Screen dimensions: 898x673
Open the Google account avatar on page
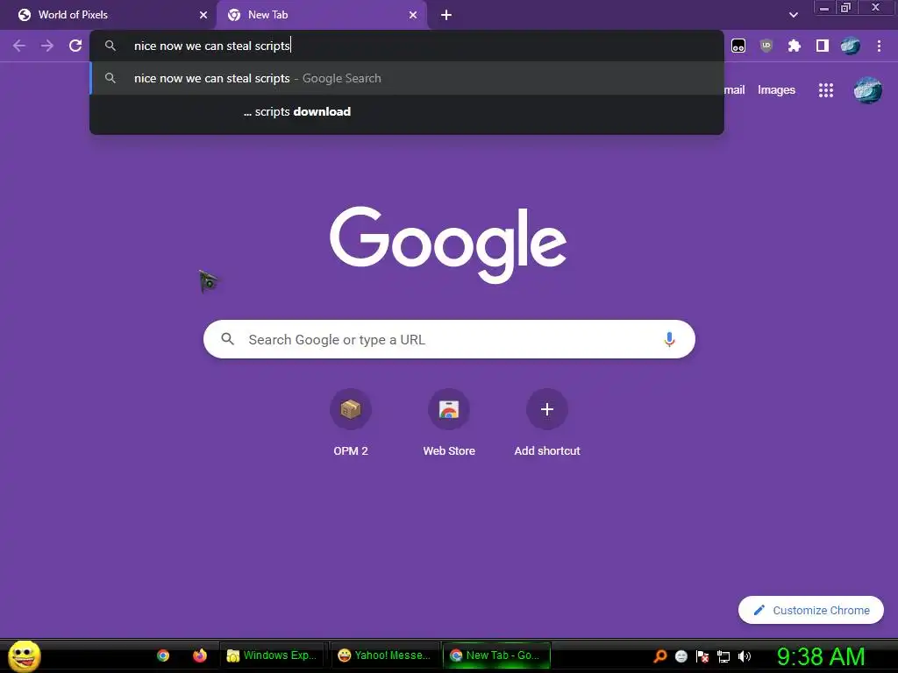point(867,90)
